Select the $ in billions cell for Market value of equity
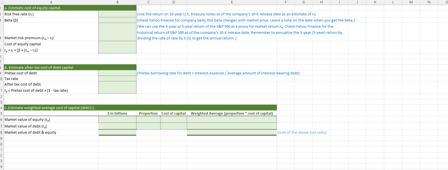Viewport: 448px width, 170px height. [117, 119]
